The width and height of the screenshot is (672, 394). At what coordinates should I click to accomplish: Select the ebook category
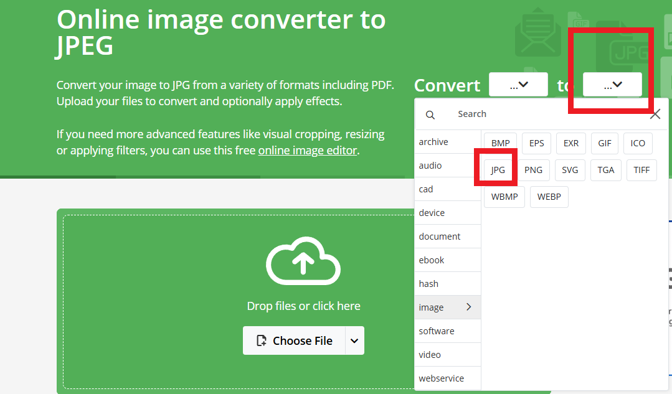click(x=447, y=260)
